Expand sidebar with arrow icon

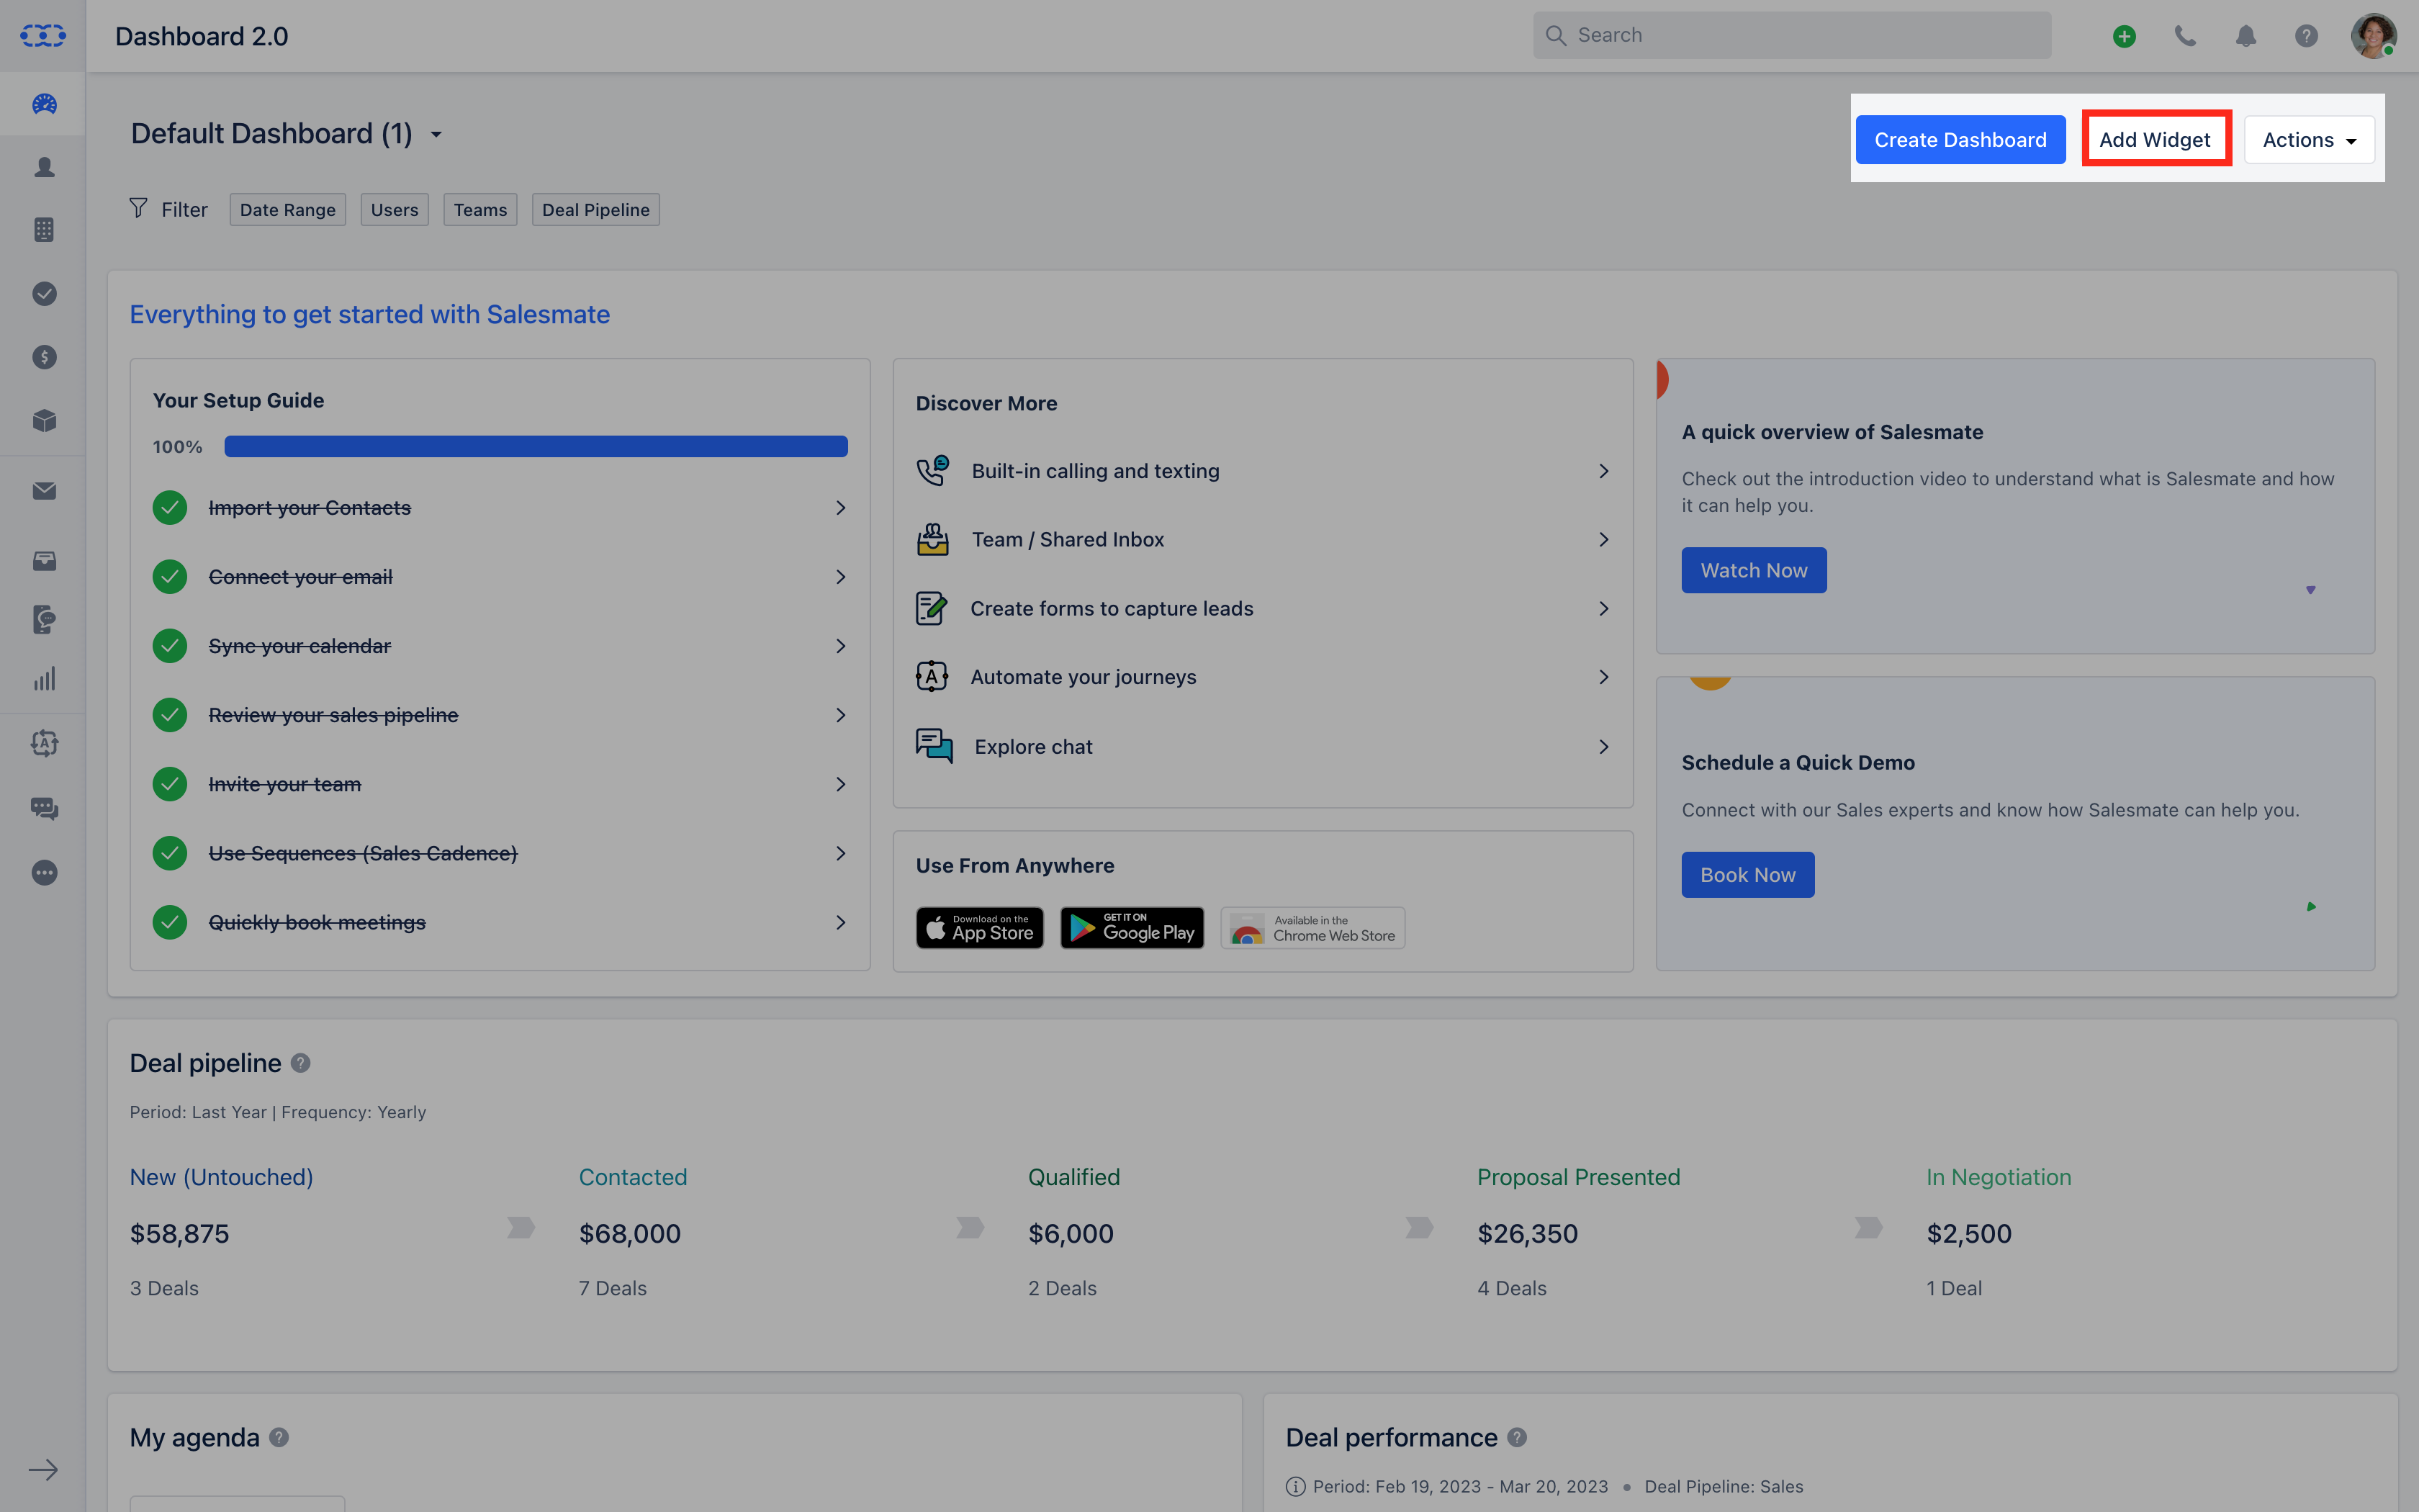coord(43,1470)
